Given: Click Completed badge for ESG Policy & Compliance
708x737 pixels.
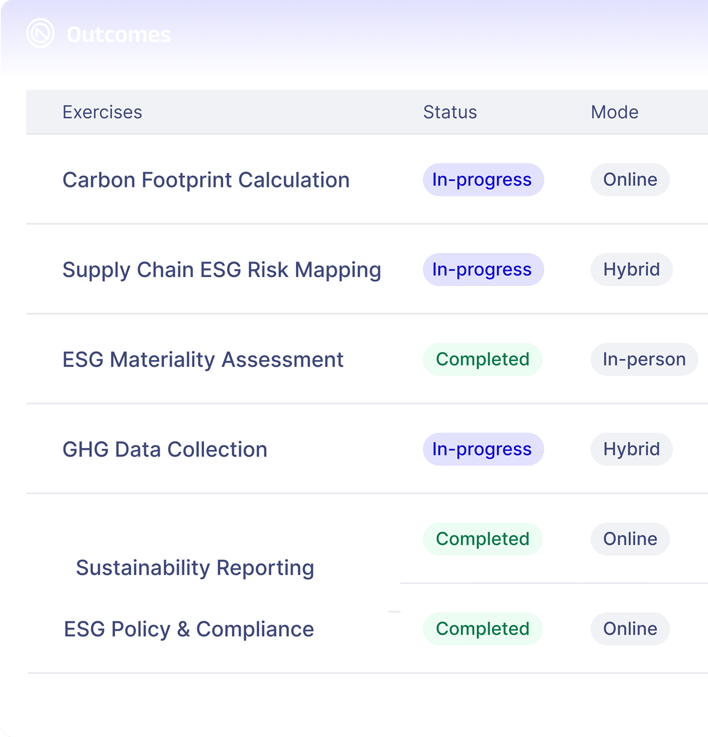Looking at the screenshot, I should [x=483, y=629].
